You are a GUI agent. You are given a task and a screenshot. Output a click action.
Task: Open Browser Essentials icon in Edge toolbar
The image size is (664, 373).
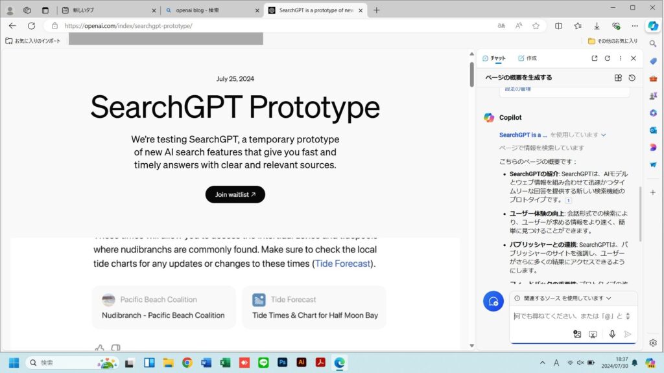616,26
